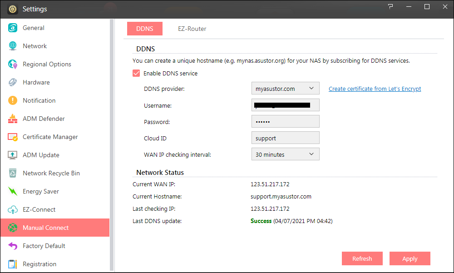This screenshot has width=454, height=273.
Task: Click the Hardware icon
Action: 12,82
